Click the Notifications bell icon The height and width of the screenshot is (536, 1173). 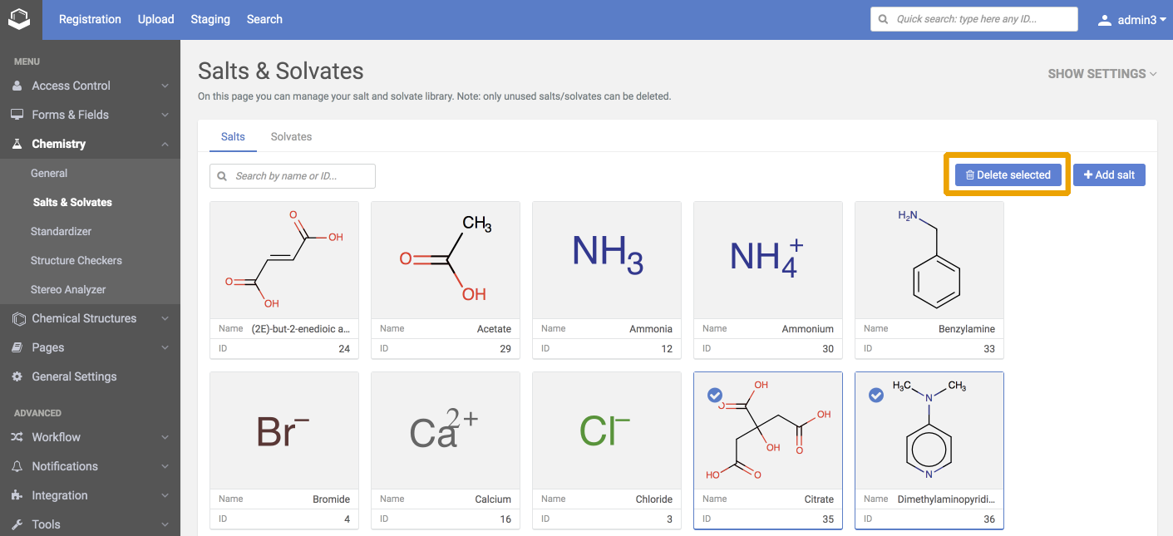point(17,466)
